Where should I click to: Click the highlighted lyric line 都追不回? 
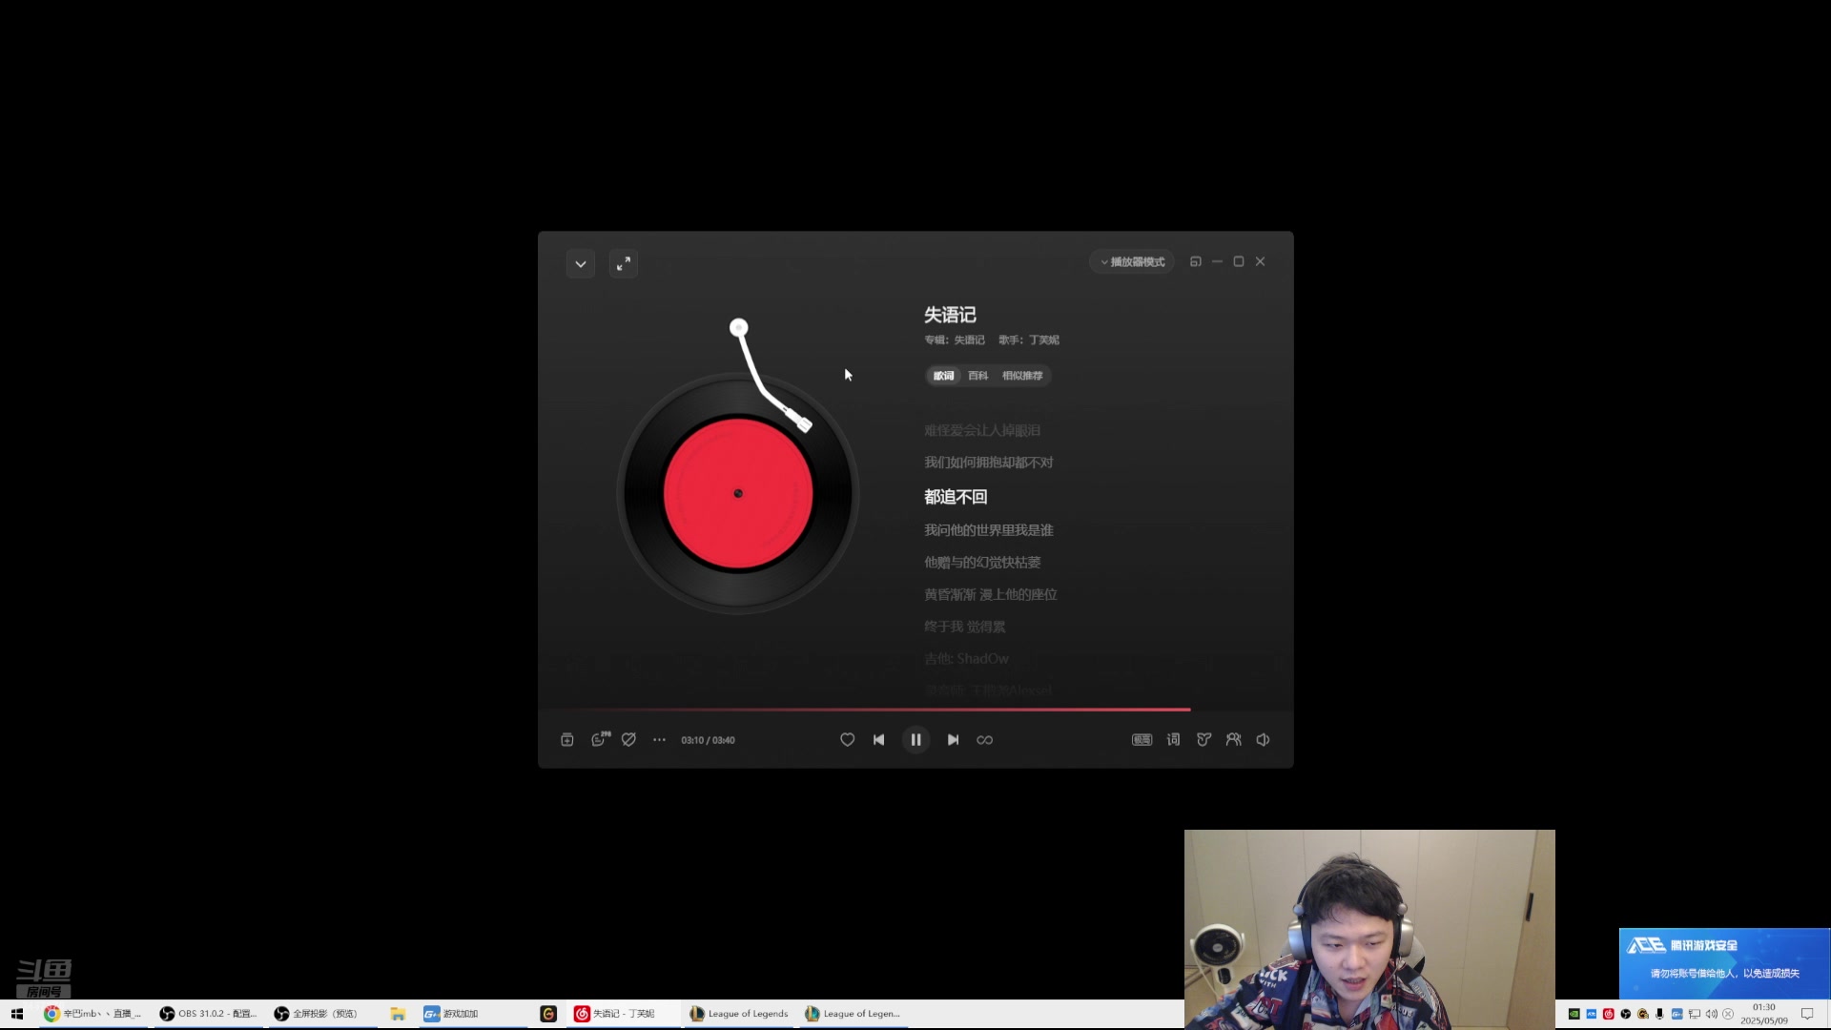(956, 497)
